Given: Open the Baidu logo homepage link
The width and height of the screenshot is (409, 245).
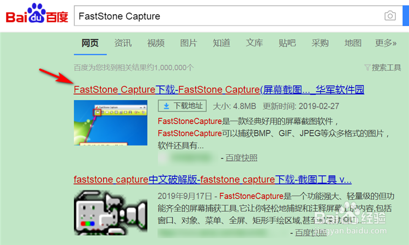Looking at the screenshot, I should point(37,14).
